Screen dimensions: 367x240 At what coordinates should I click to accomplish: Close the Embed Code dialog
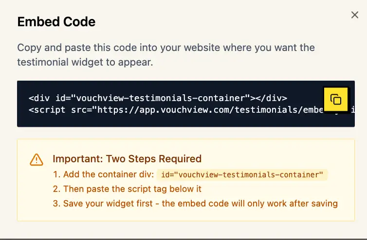355,15
